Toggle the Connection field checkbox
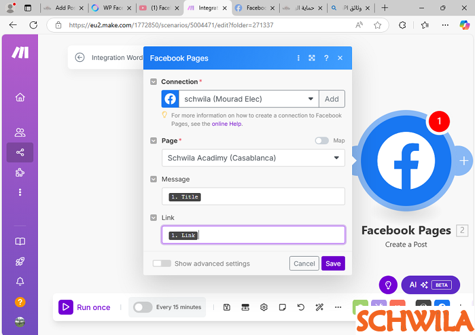Image resolution: width=475 pixels, height=335 pixels. [x=154, y=81]
